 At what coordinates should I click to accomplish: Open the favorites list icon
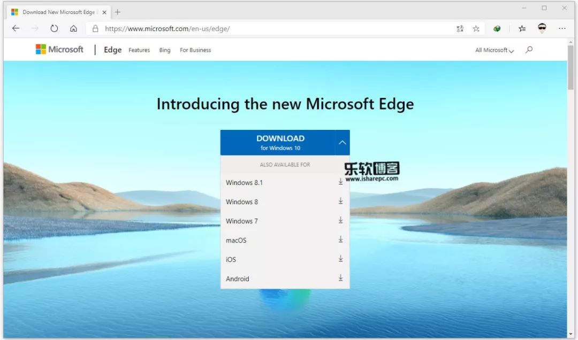point(522,28)
